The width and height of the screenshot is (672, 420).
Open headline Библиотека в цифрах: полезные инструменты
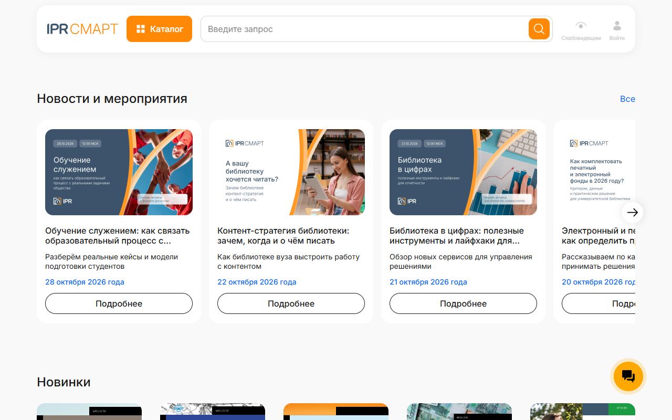[457, 236]
